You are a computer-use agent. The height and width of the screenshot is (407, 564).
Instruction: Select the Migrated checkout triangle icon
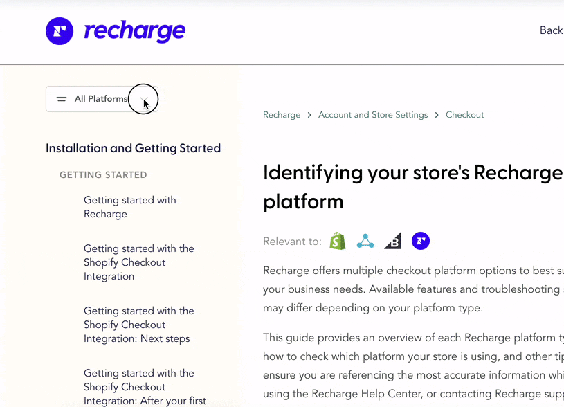(x=365, y=241)
